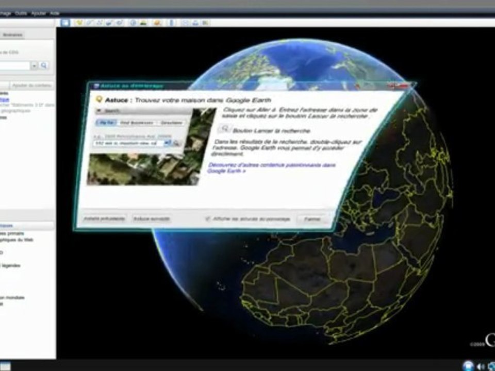Click the round blue system tray icon
This screenshot has width=495, height=371.
pyautogui.click(x=469, y=366)
